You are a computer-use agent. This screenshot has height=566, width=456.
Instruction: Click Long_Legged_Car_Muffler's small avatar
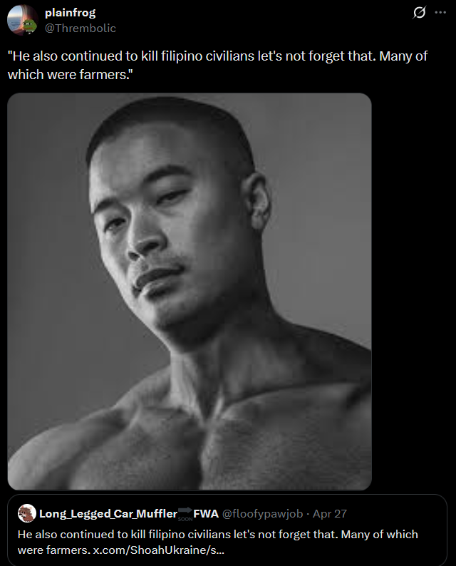[27, 513]
